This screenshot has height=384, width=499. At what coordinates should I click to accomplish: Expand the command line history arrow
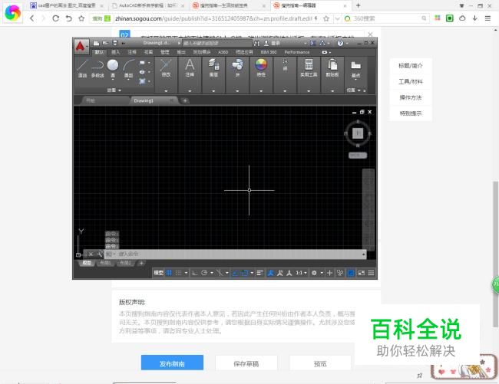point(363,254)
